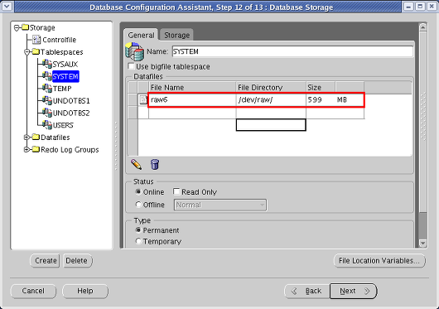Click the SYSTEM tablespace icon
439x309 pixels.
tap(47, 76)
